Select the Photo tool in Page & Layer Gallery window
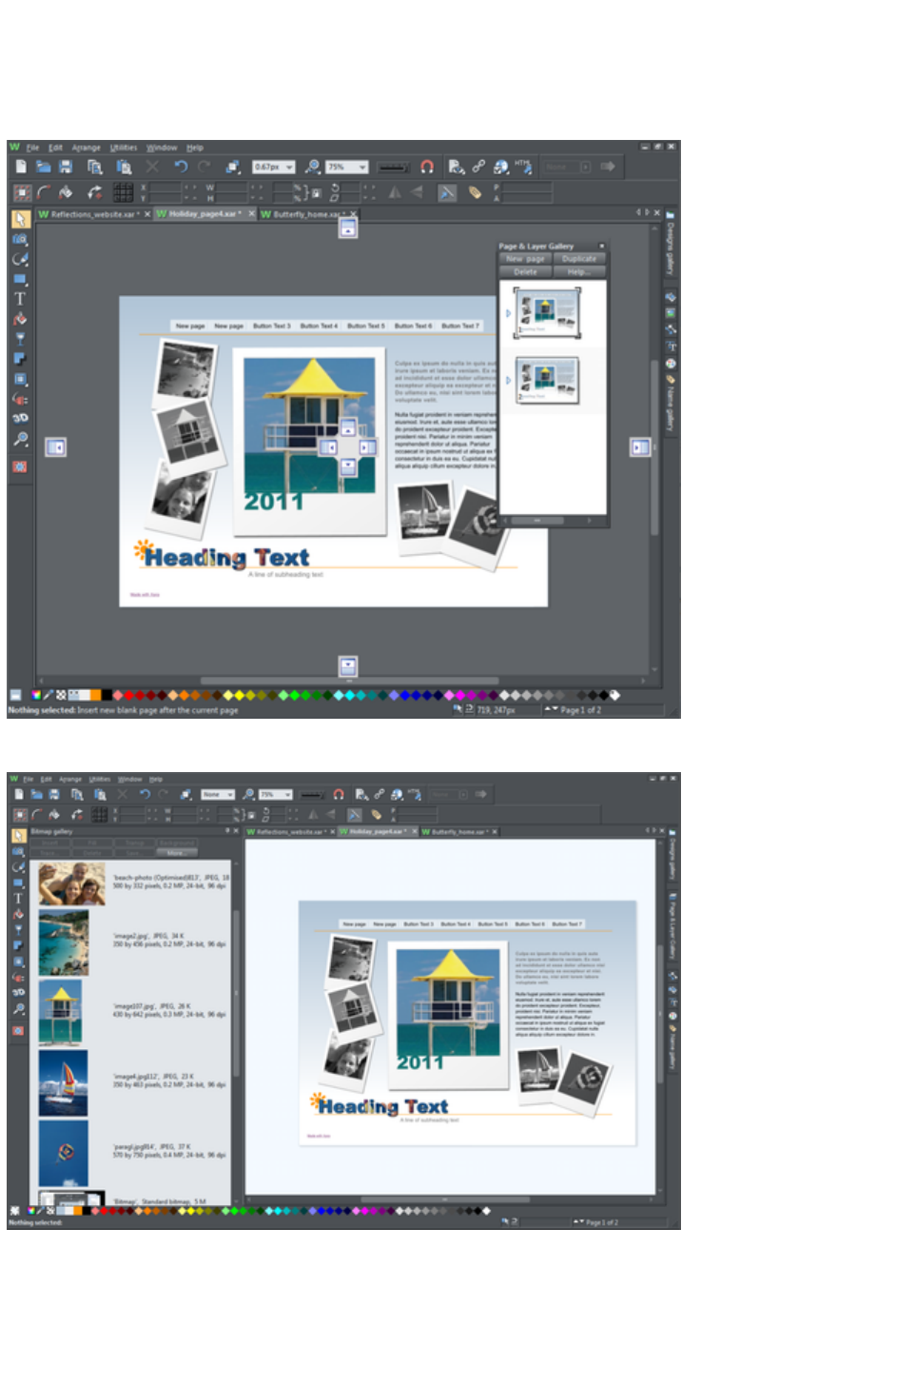915x1387 pixels. (x=20, y=239)
